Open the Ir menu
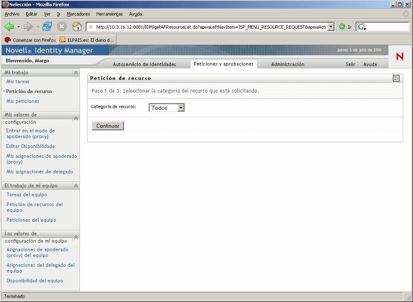Viewport: 413px width, 302px height. pyautogui.click(x=59, y=14)
